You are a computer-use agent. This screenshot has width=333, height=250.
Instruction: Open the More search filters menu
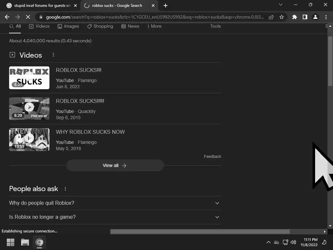pos(154,26)
